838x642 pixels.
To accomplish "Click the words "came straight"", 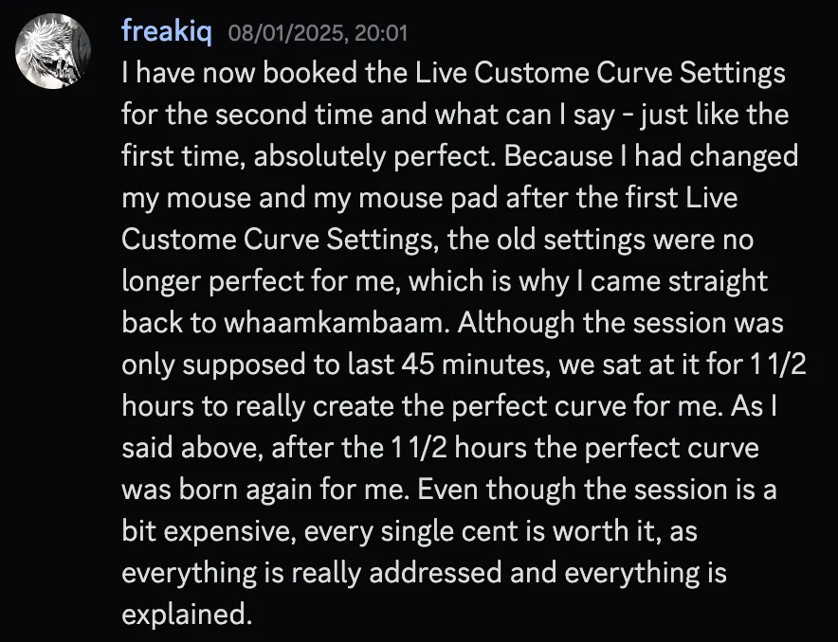I will [679, 281].
